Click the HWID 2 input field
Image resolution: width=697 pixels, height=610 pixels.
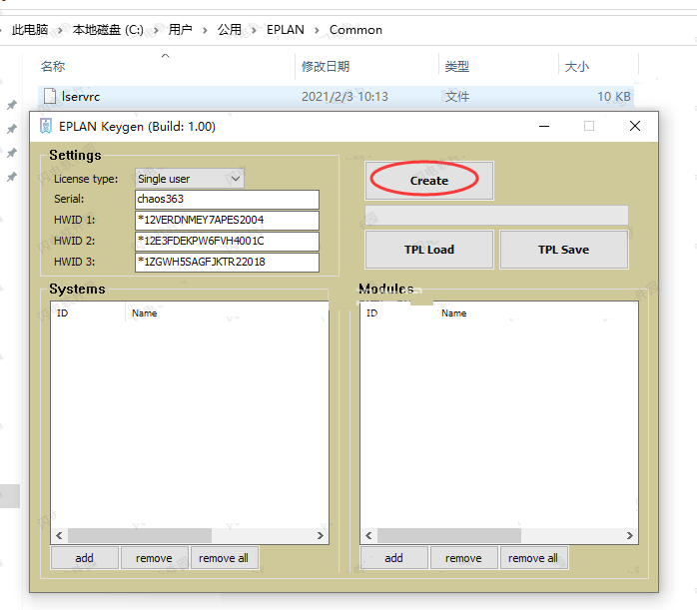coord(227,241)
